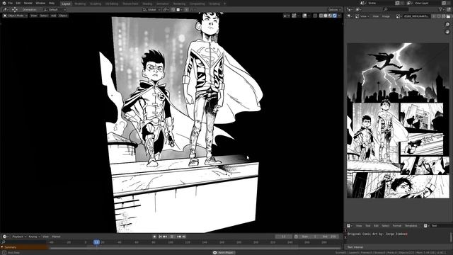Screen dimensions: 453x255
Task: Open the outliner editor type icon
Action: 350,9
